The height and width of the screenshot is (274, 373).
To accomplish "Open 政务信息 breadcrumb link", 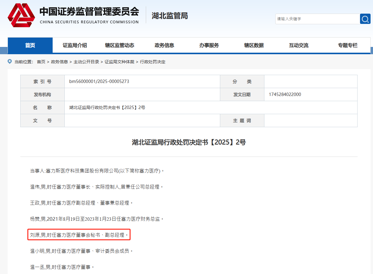I will pos(59,62).
